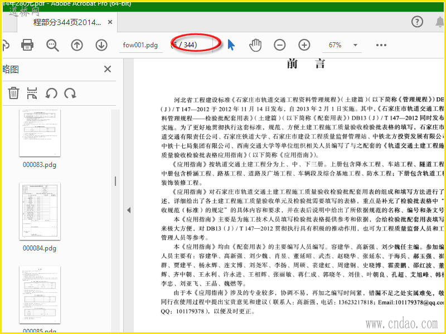Open the Help question mark icon
Screen dimensions: 446x334
point(417,22)
